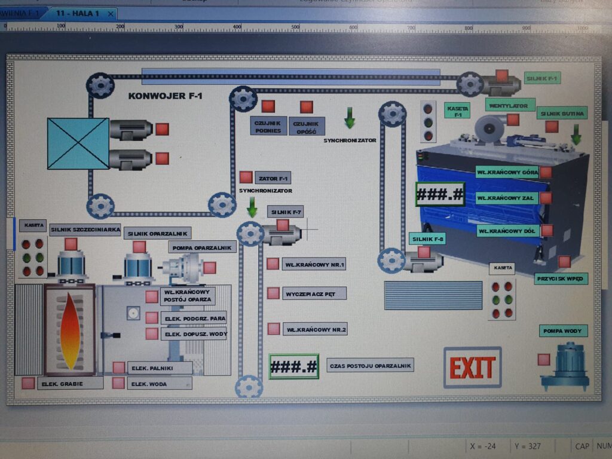Click the KASETA F-1 traffic light icon
This screenshot has height=459, width=612.
pyautogui.click(x=428, y=121)
